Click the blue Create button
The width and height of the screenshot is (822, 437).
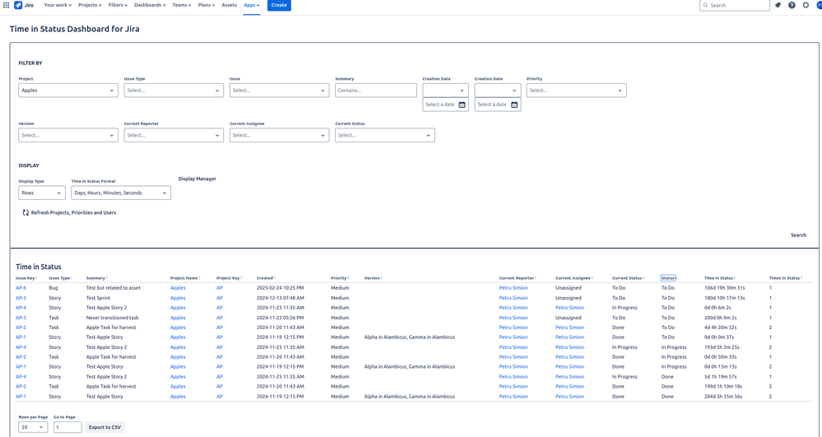pos(279,5)
